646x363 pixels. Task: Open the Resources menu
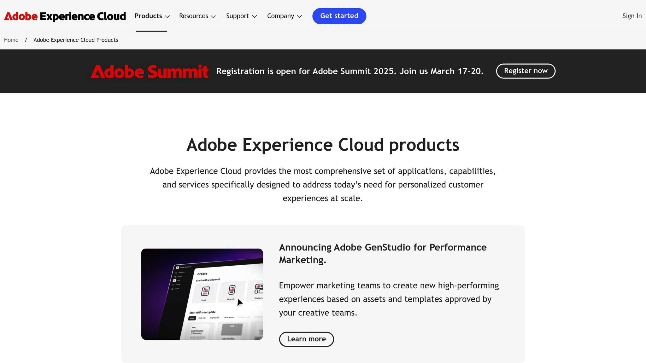click(x=193, y=16)
